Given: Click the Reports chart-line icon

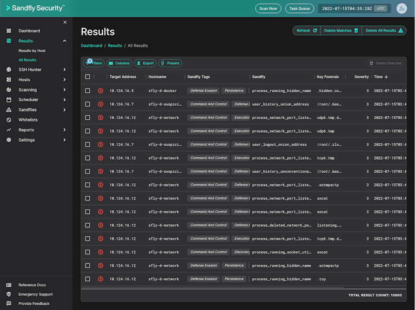Looking at the screenshot, I should pyautogui.click(x=9, y=129).
